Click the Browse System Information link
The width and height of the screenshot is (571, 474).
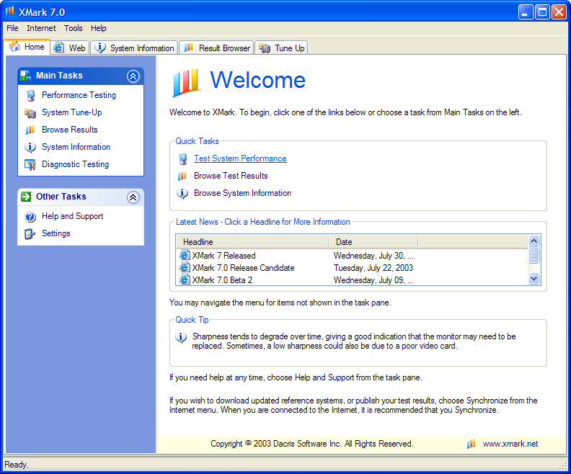242,193
